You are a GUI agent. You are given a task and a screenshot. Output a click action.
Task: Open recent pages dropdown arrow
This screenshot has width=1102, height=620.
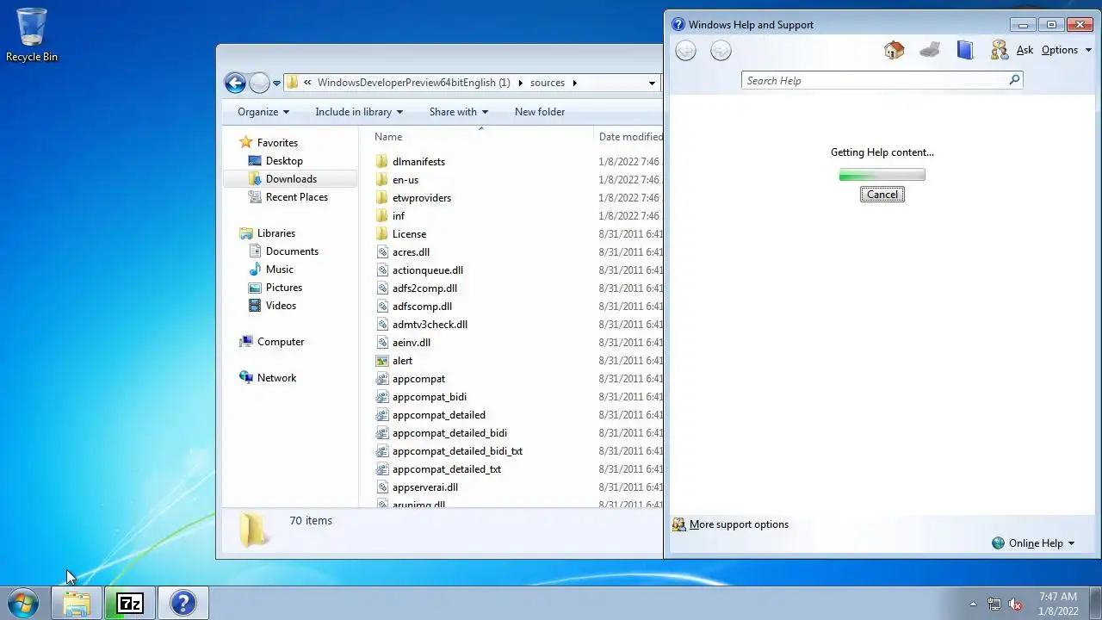pos(276,84)
